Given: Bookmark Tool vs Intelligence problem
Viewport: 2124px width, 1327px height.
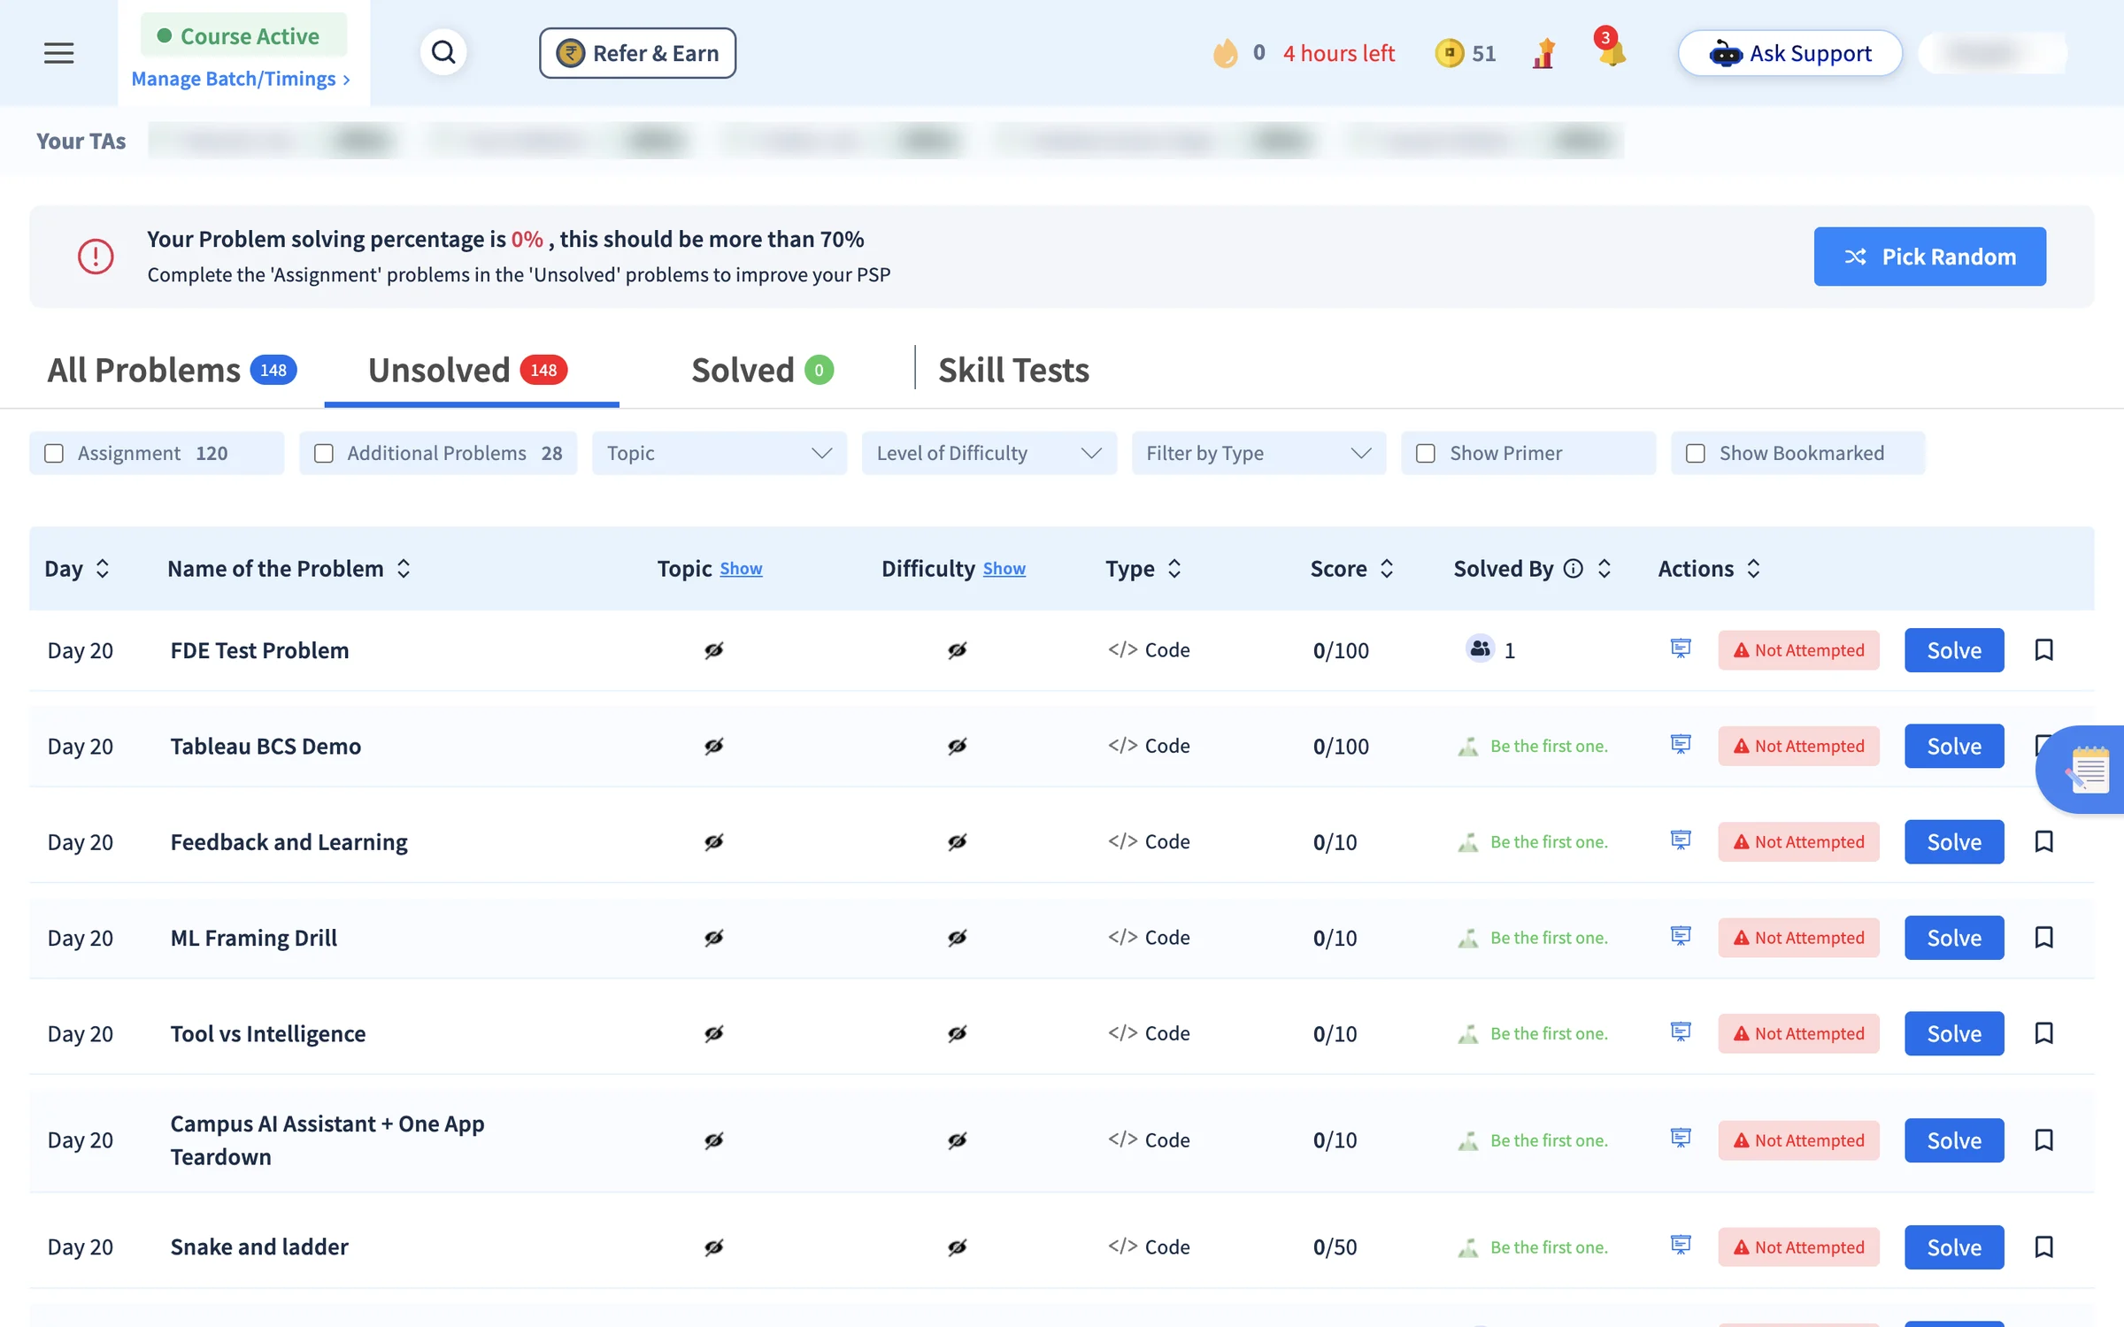Looking at the screenshot, I should (x=2043, y=1032).
